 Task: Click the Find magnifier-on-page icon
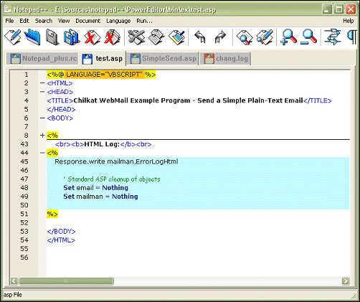[x=245, y=37]
